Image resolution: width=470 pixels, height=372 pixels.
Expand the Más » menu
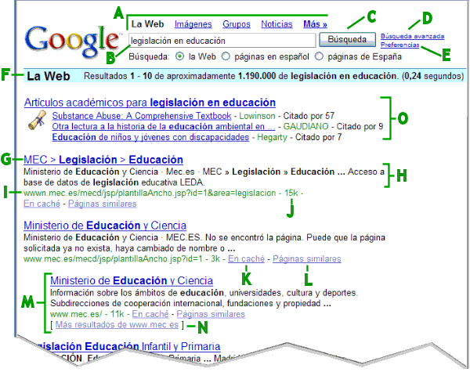coord(315,24)
